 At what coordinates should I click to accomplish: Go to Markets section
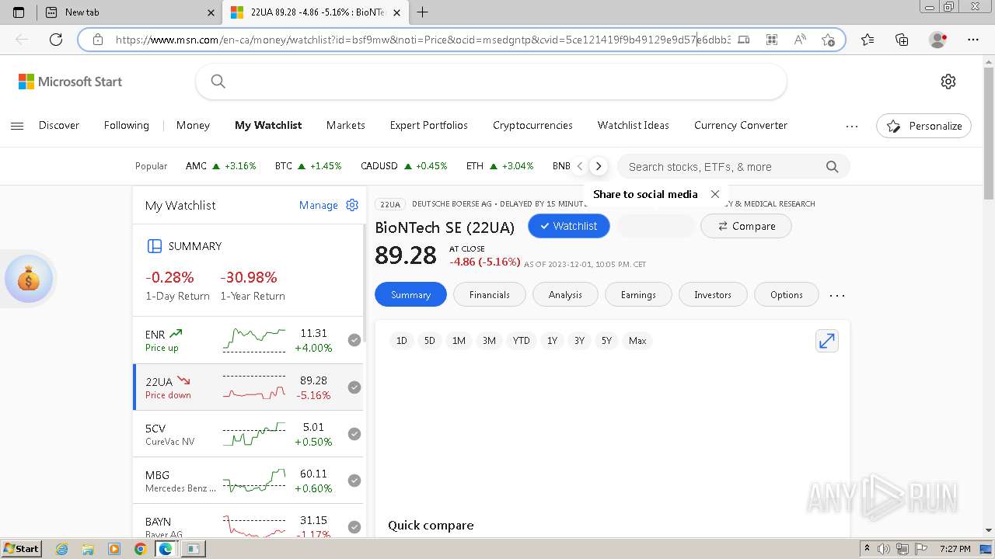point(346,125)
